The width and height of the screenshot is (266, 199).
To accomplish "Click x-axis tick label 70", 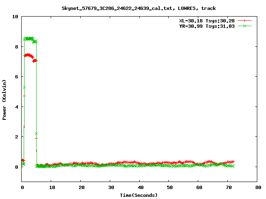I will point(229,187).
